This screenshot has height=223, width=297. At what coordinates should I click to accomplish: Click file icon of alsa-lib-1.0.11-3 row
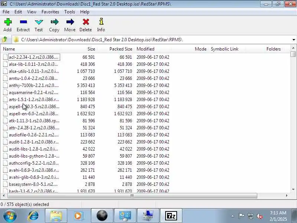pyautogui.click(x=5, y=64)
